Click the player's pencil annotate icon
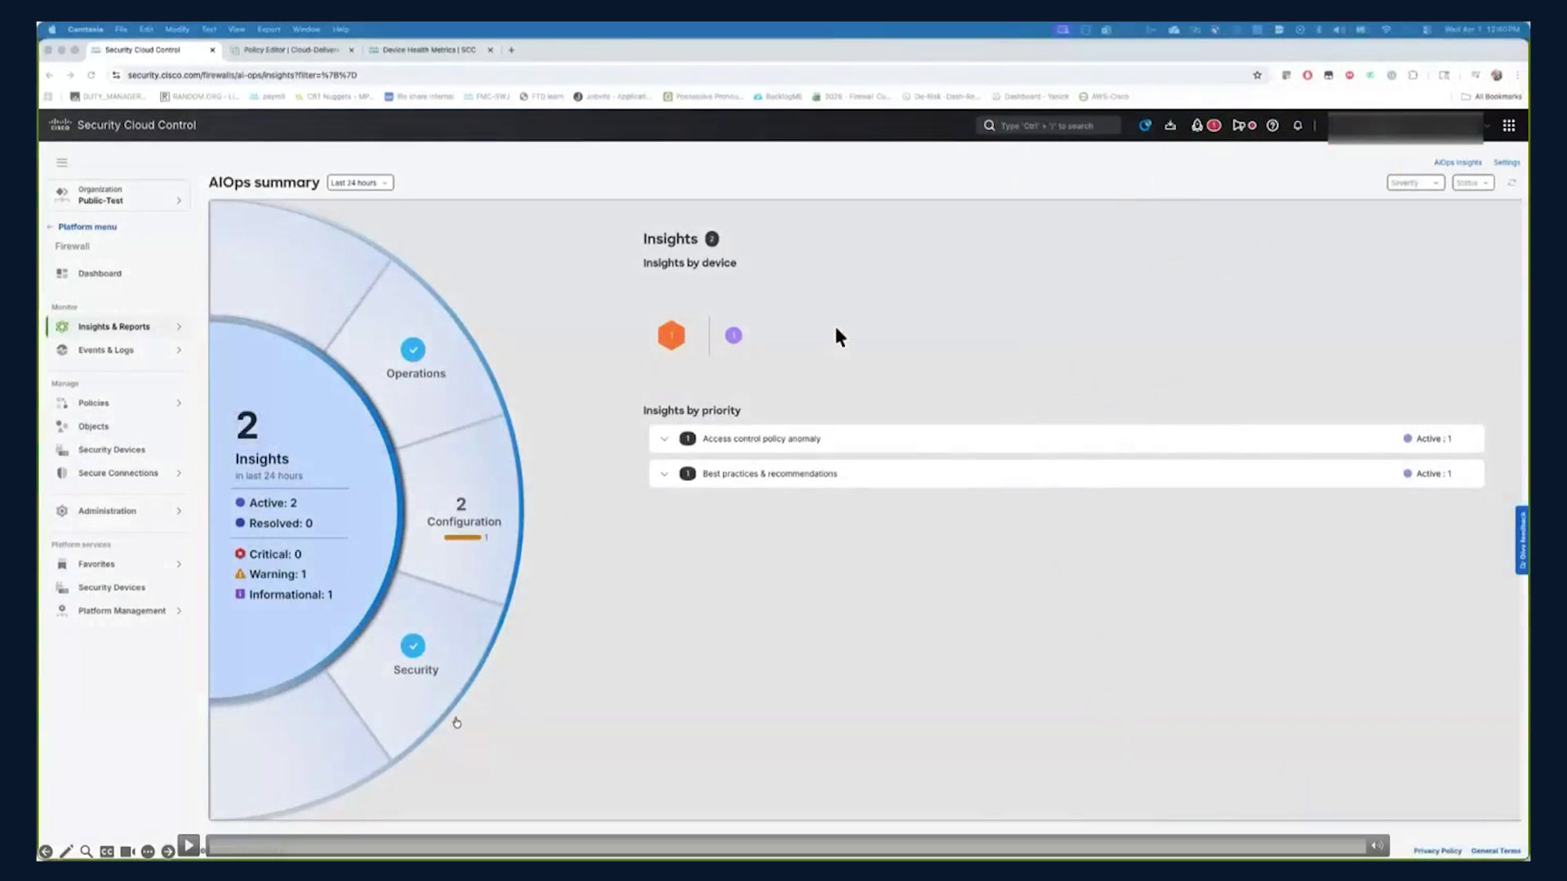The image size is (1567, 881). click(x=66, y=852)
